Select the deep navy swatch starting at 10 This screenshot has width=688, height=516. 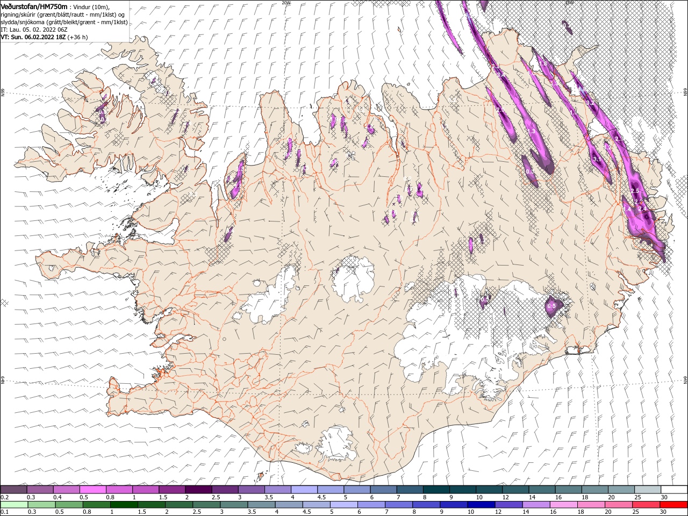482,505
